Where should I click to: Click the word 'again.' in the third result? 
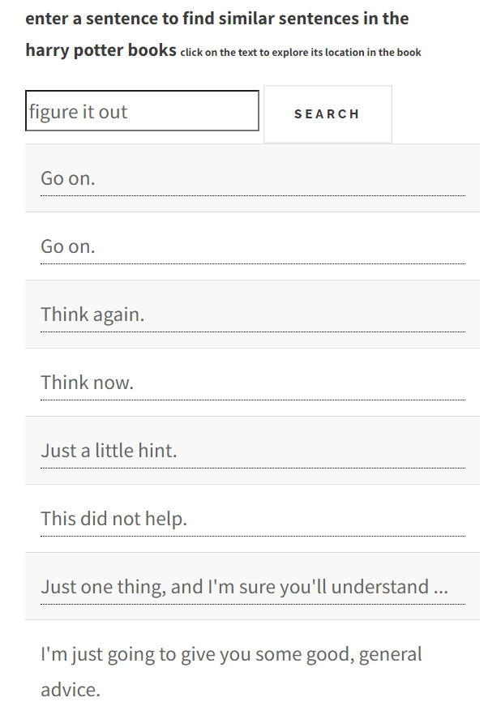[x=118, y=315]
